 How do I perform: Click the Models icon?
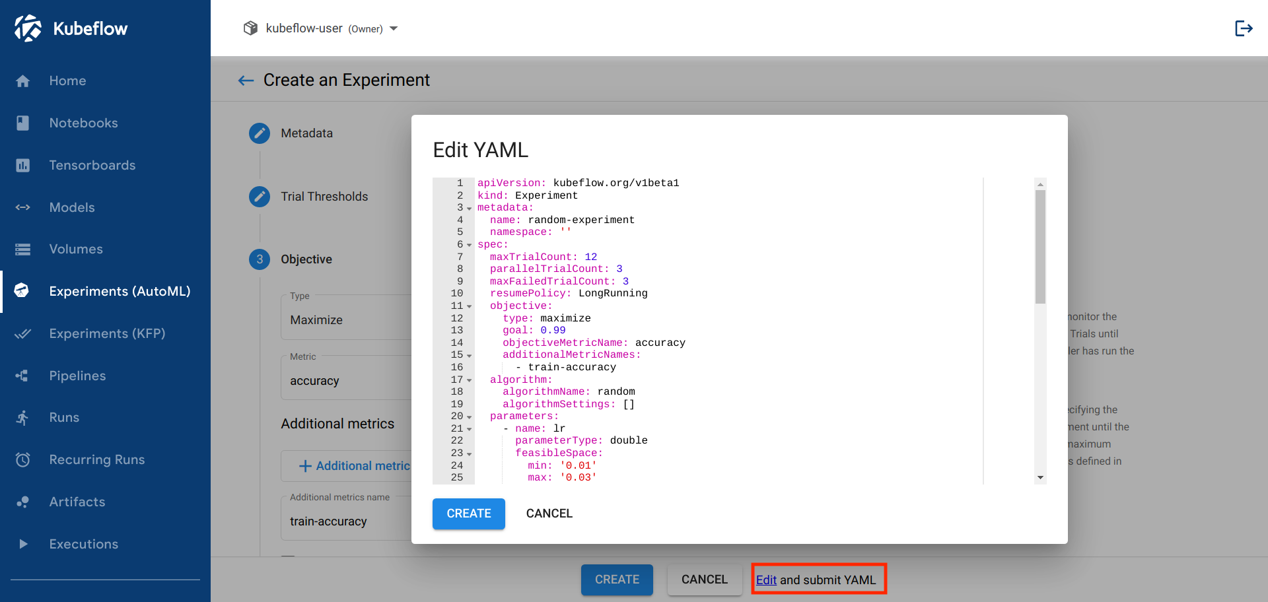22,207
